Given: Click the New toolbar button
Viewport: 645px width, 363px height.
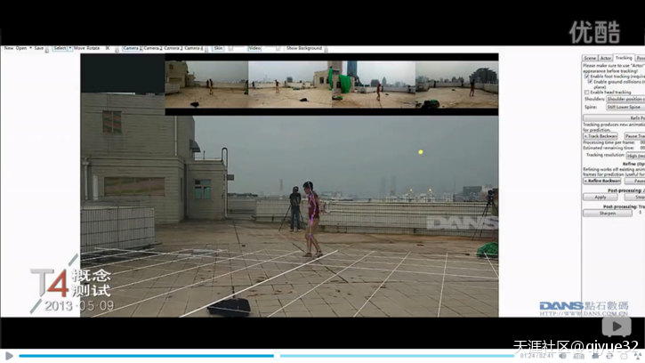Looking at the screenshot, I should [8, 48].
